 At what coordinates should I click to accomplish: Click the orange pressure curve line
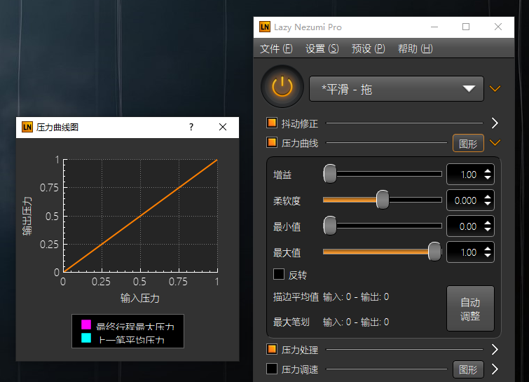[x=140, y=216]
